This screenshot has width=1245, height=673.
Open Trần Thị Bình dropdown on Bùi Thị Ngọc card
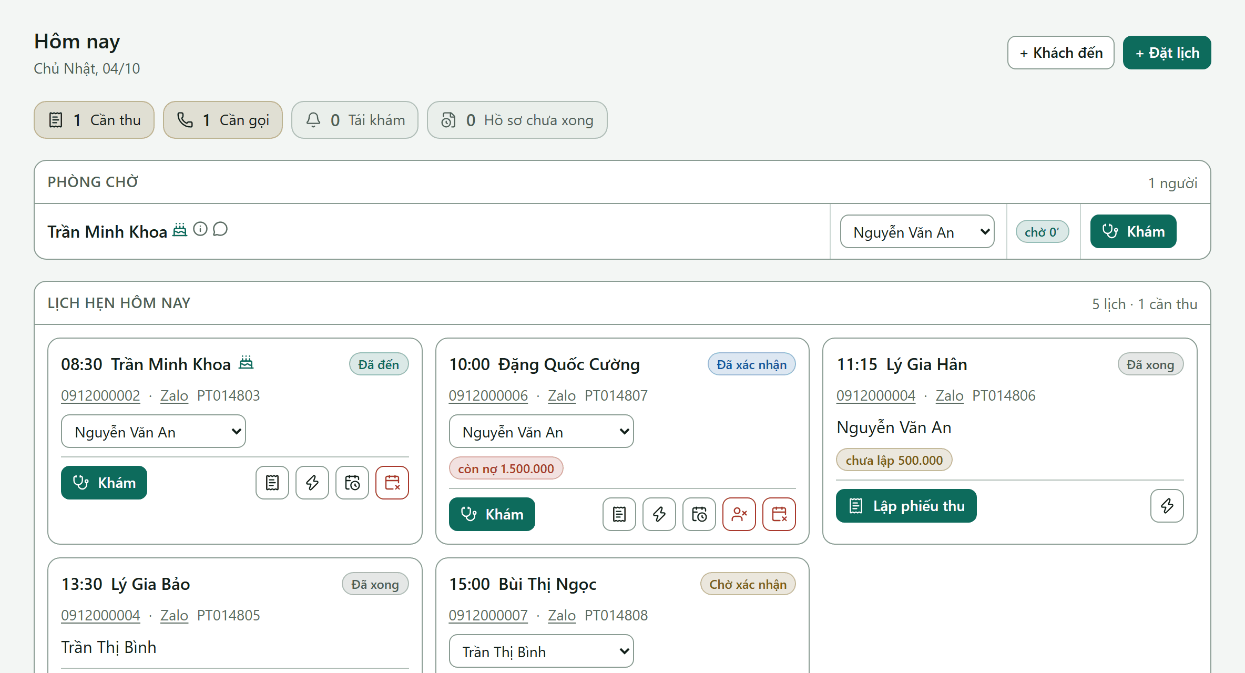click(542, 651)
